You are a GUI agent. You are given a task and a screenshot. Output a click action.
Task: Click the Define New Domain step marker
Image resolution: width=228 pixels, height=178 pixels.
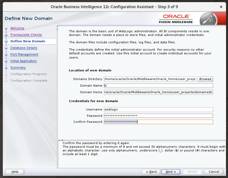(6, 41)
